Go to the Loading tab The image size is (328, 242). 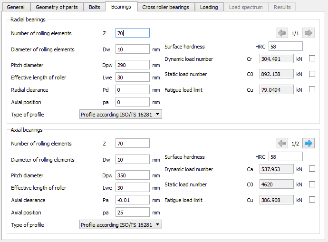coord(209,7)
